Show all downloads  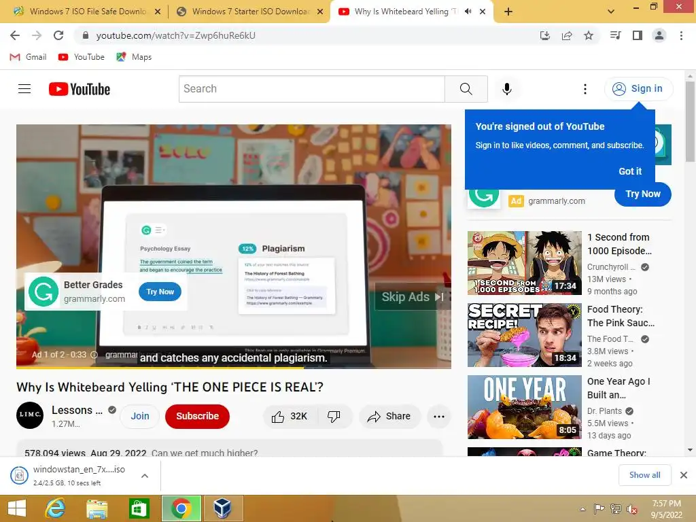[x=644, y=475]
